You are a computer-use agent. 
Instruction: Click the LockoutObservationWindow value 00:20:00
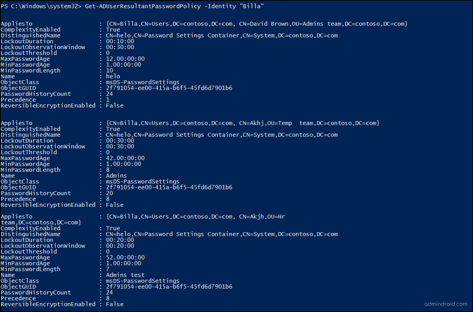(x=120, y=246)
